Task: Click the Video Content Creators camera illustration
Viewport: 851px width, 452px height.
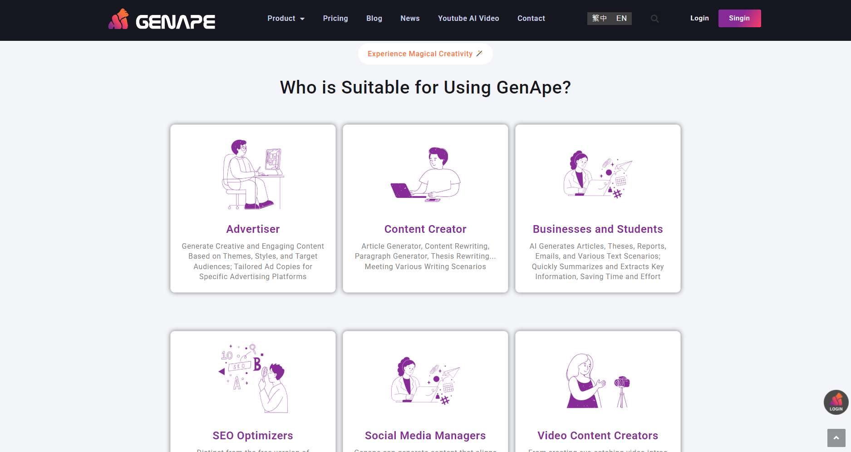Action: pyautogui.click(x=597, y=381)
